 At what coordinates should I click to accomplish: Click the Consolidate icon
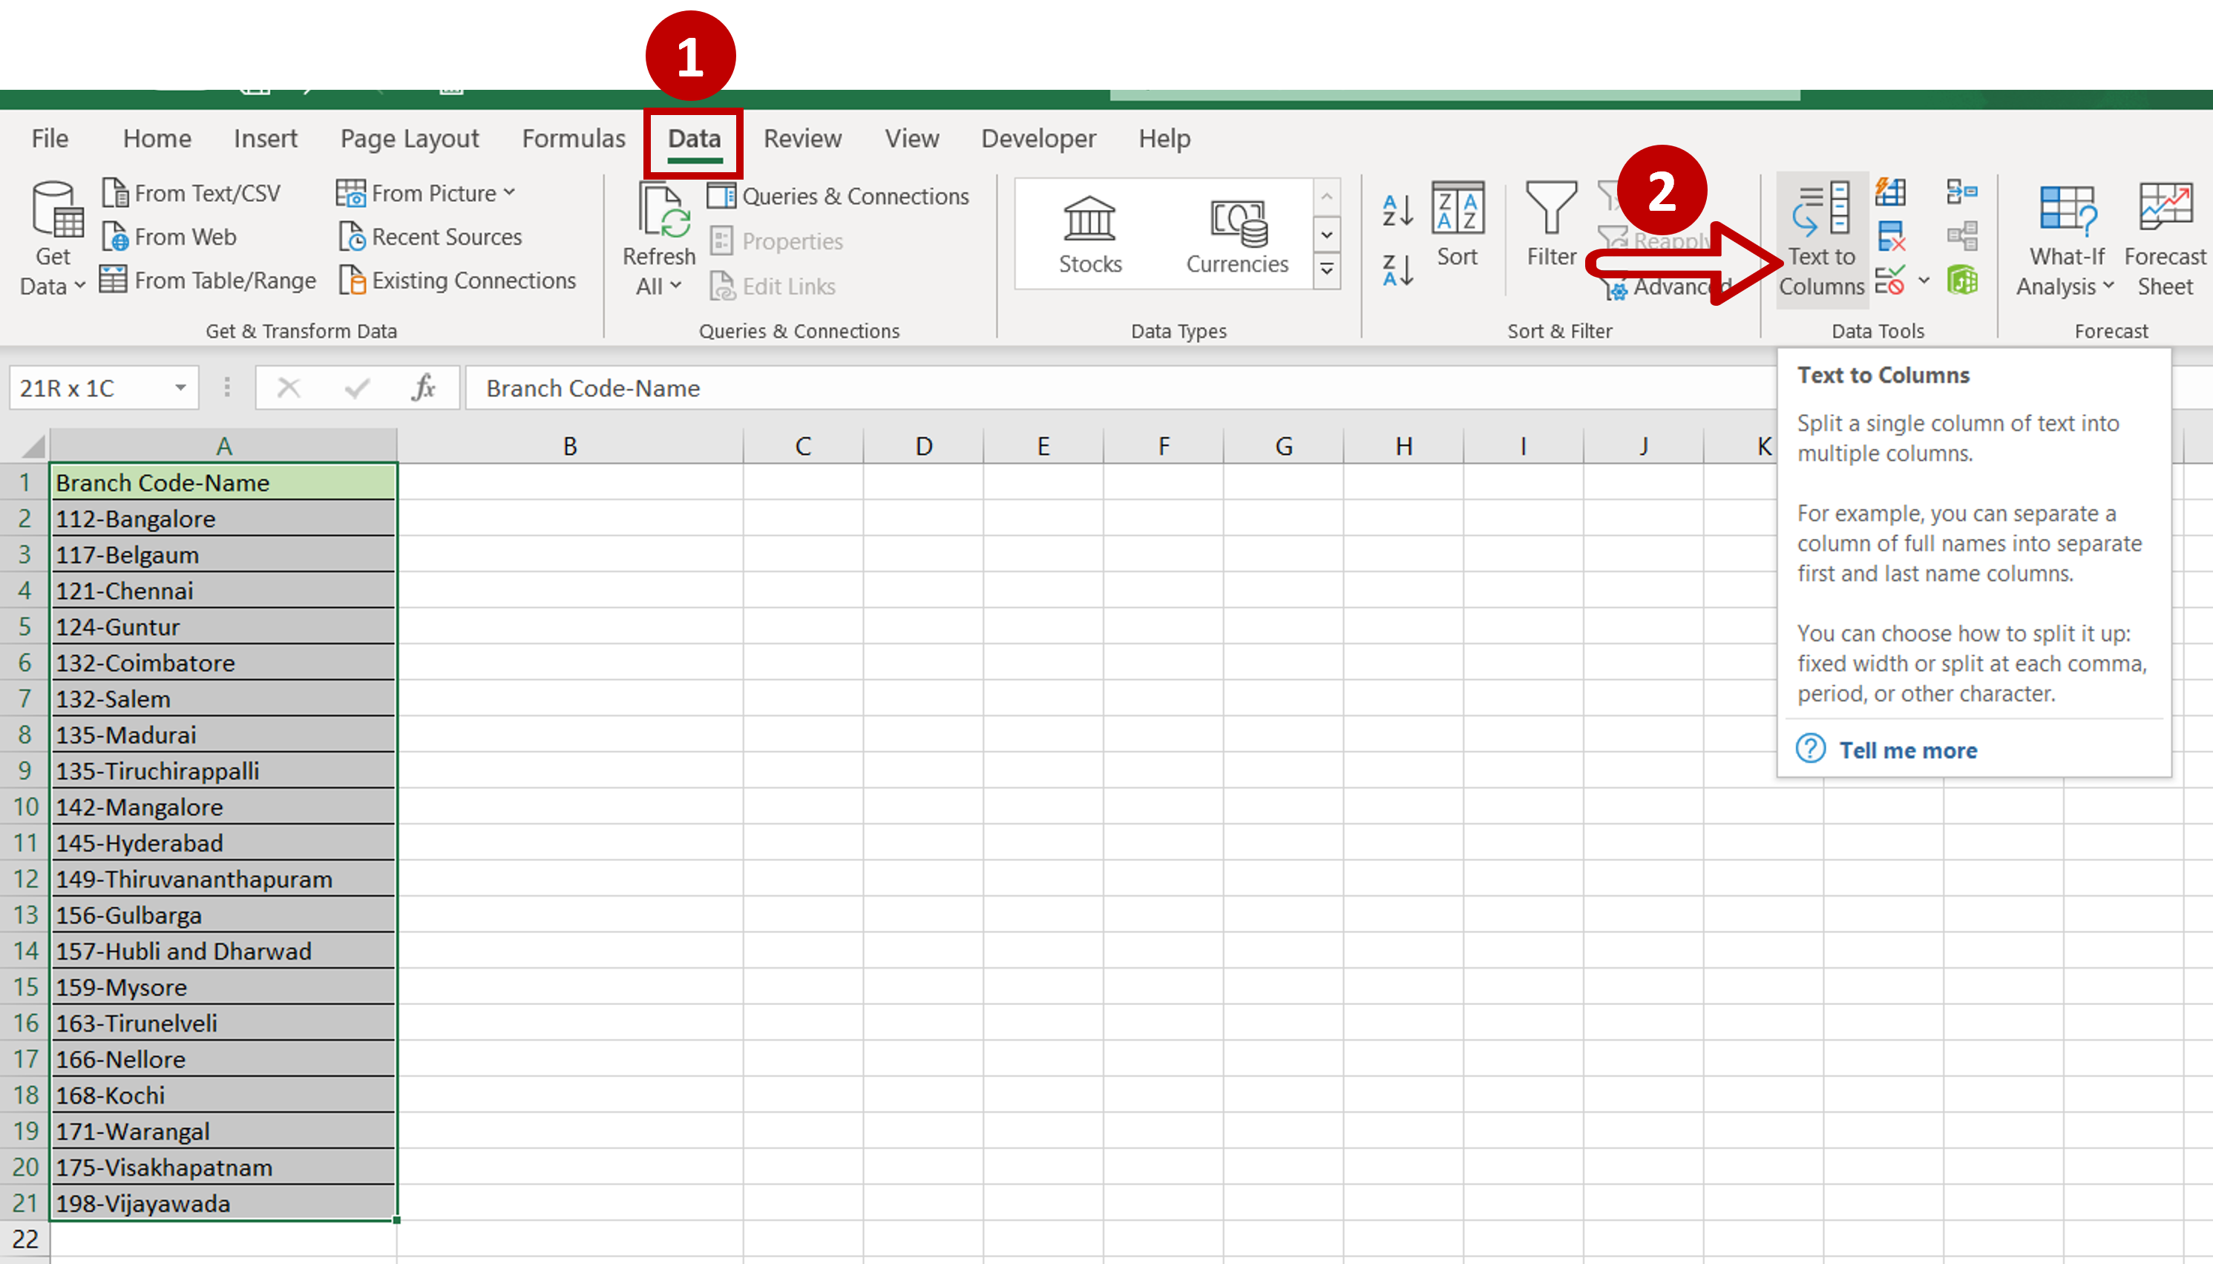click(1961, 191)
